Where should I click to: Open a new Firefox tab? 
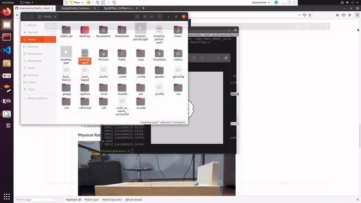[143, 8]
